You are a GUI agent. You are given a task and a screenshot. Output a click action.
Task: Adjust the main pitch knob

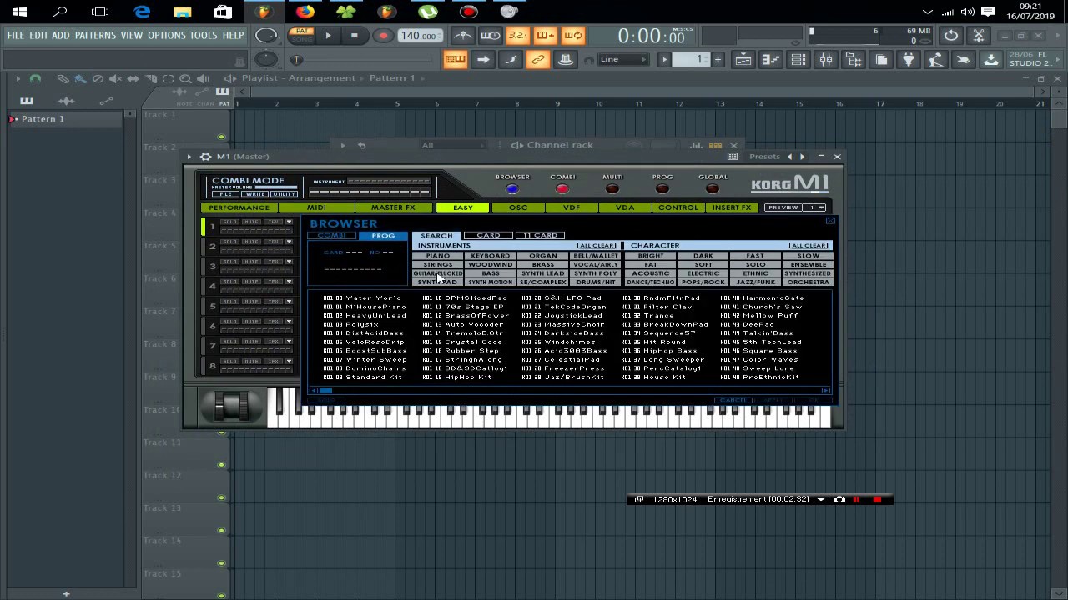click(x=266, y=59)
